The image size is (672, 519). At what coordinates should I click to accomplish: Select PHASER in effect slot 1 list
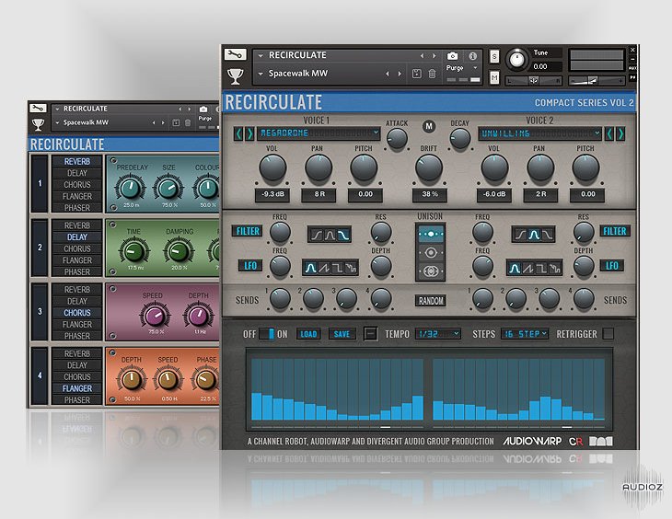point(77,208)
